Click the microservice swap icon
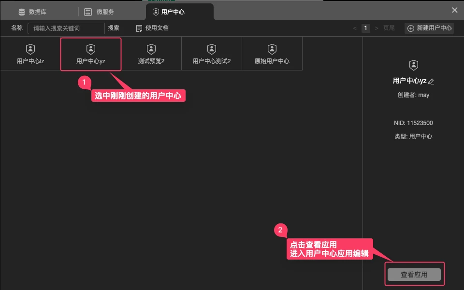Screen dimensions: 464x290 coord(88,12)
